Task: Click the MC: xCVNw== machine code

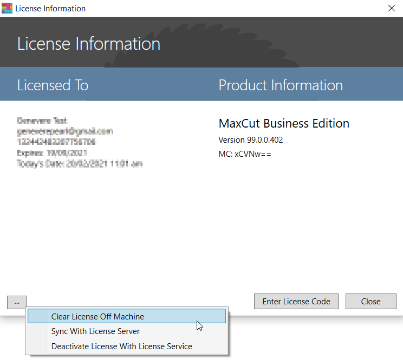Action: click(x=245, y=154)
